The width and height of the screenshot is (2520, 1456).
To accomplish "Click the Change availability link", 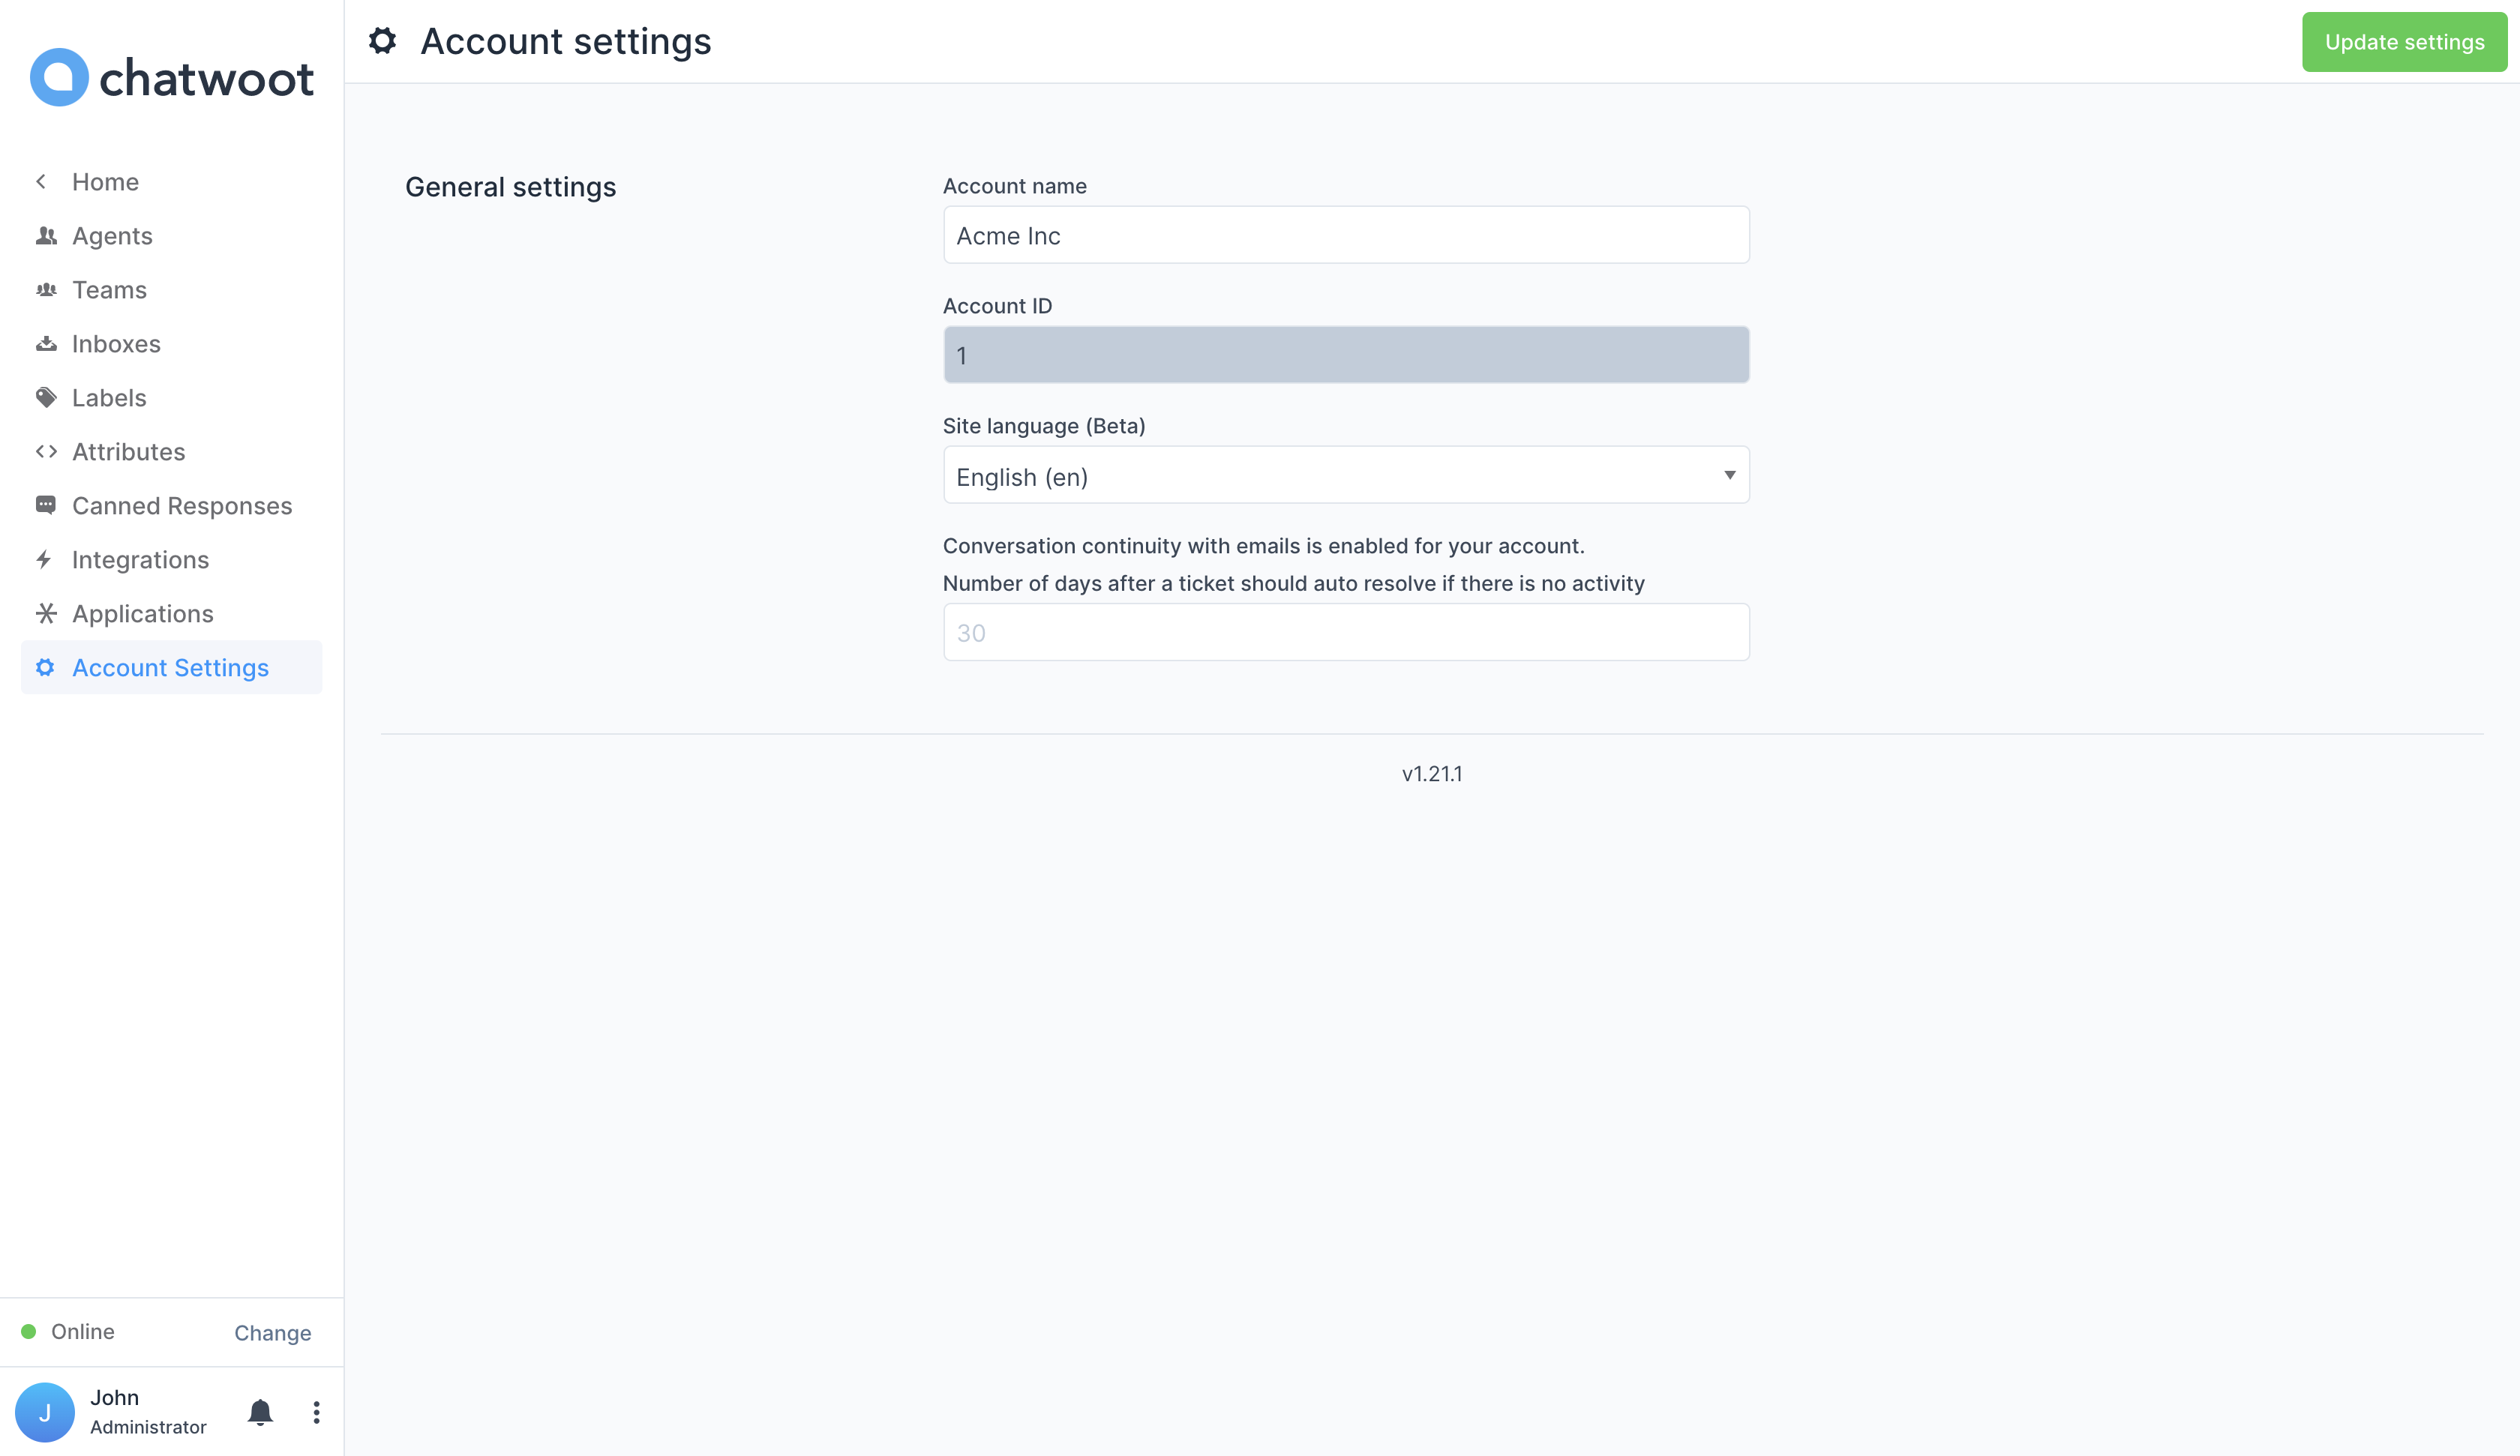I will coord(272,1333).
